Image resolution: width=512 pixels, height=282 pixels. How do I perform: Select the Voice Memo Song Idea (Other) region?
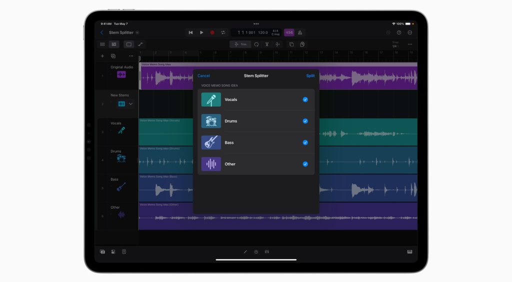click(x=278, y=216)
